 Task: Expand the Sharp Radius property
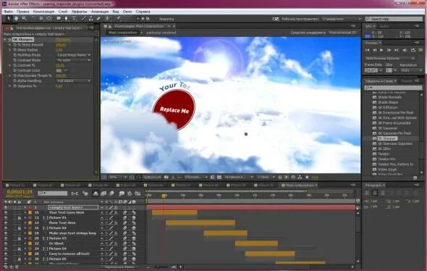pos(10,50)
